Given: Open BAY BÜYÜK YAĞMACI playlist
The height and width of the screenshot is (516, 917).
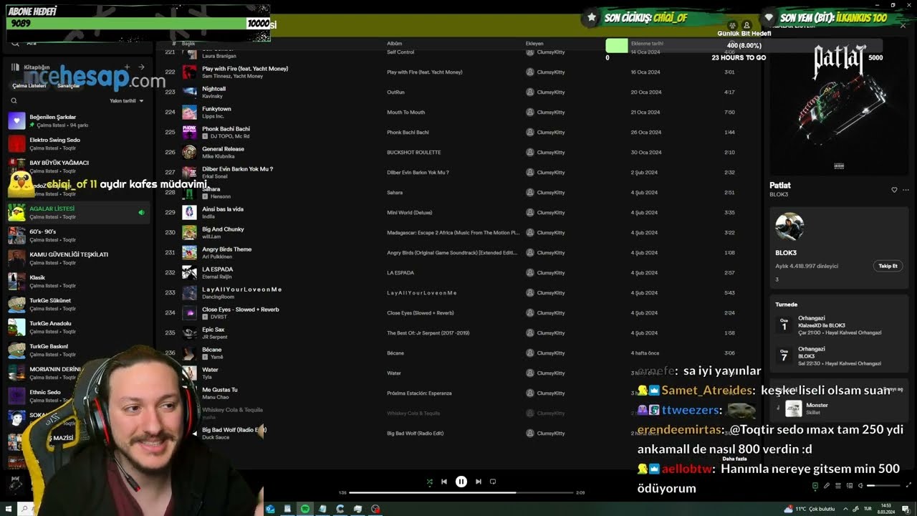Looking at the screenshot, I should tap(79, 166).
